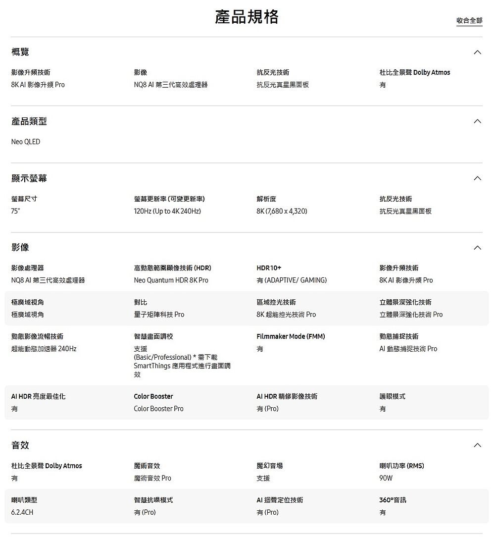Collapse the 概覽 section chevron
495x539 pixels.
point(477,52)
